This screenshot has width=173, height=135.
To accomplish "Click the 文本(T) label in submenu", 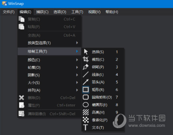I will click(98, 127).
